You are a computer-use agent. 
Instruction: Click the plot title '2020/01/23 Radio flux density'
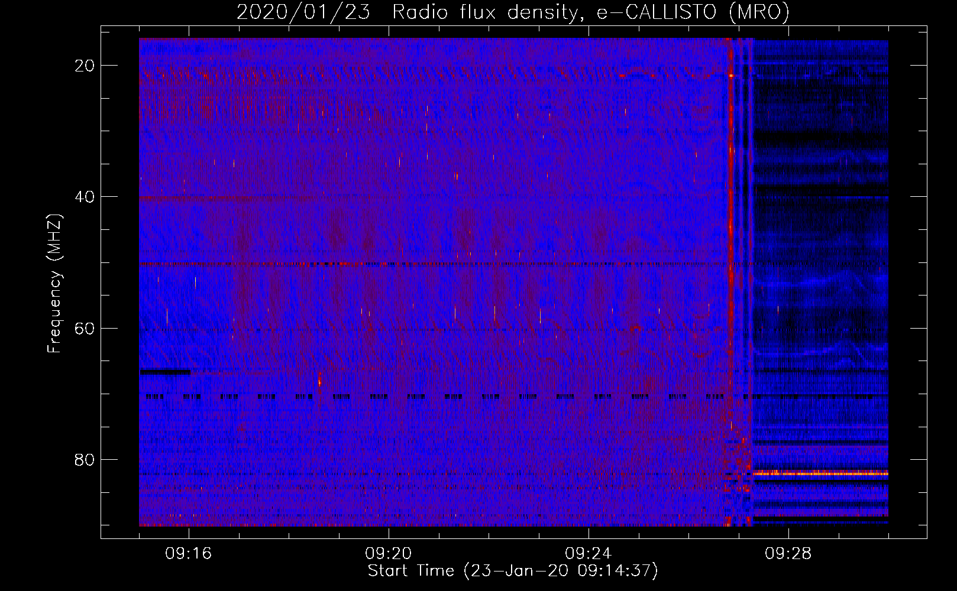click(x=513, y=12)
